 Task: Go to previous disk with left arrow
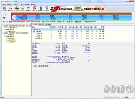pyautogui.click(x=4, y=15)
